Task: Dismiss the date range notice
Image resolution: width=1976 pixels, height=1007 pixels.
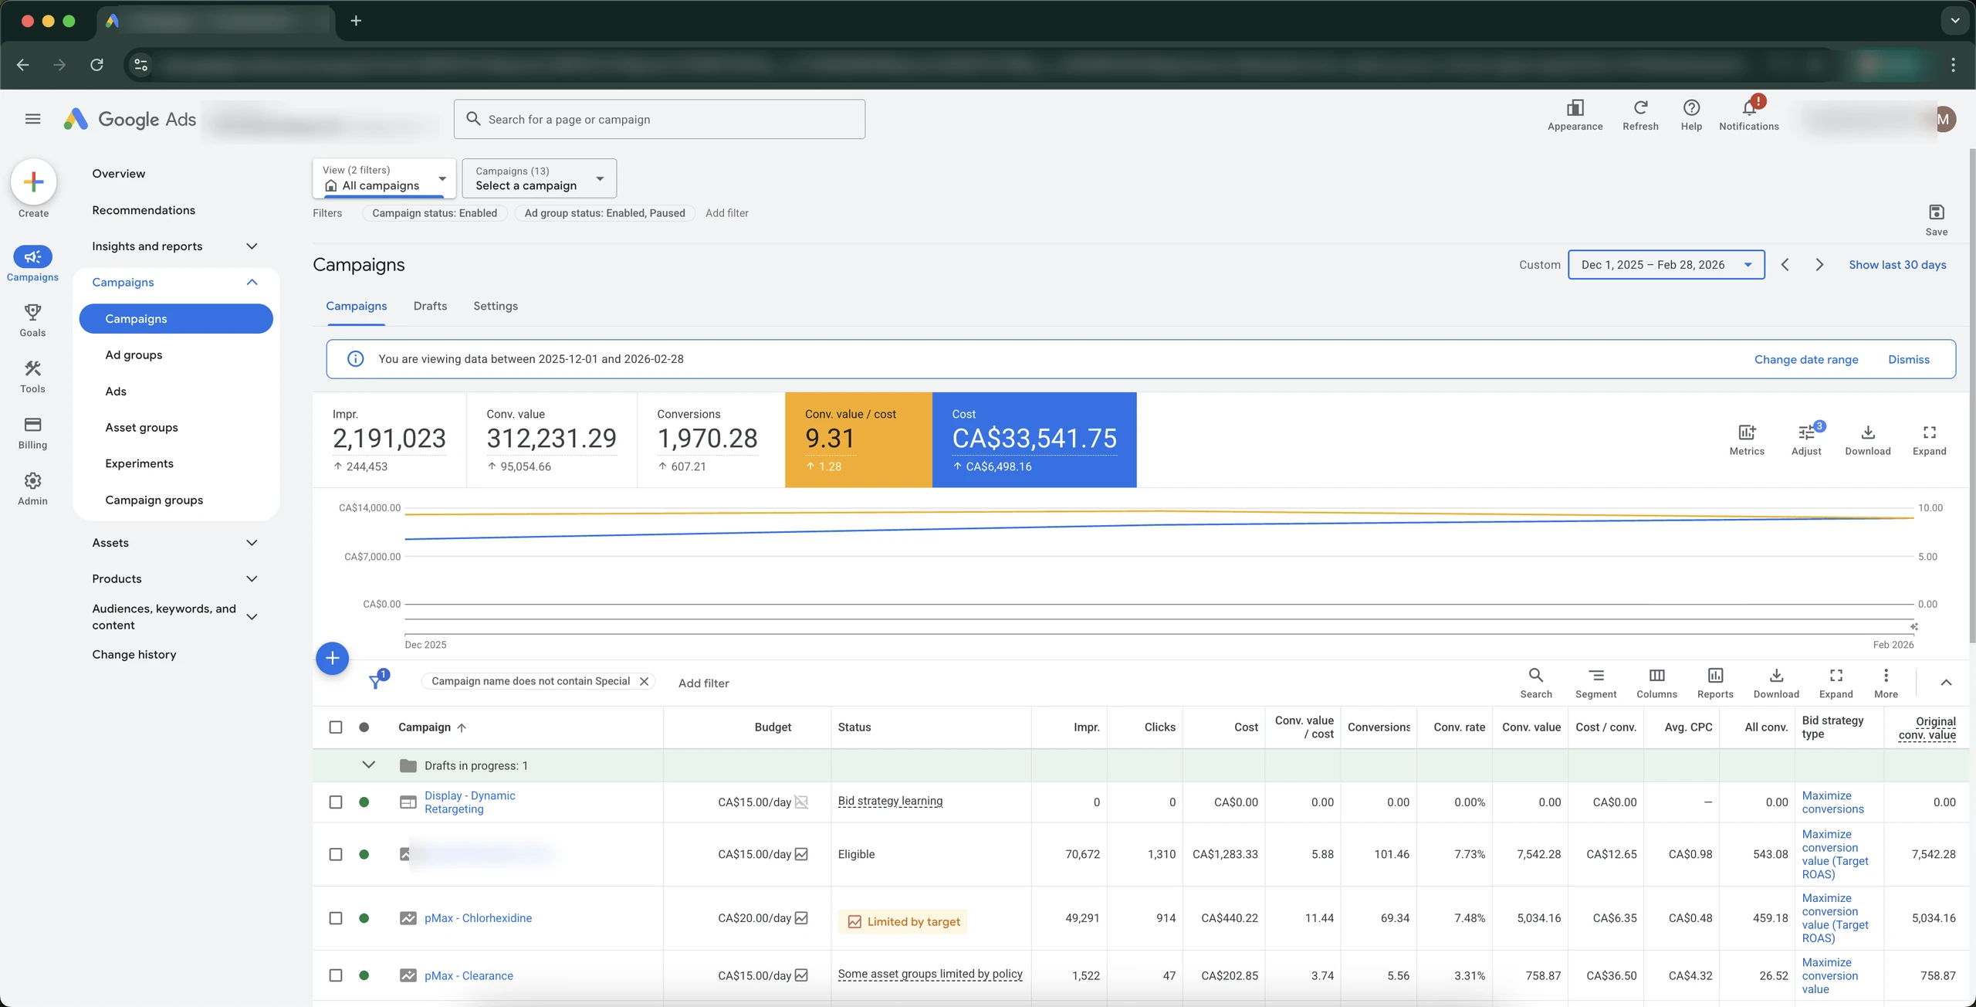Action: [1909, 360]
